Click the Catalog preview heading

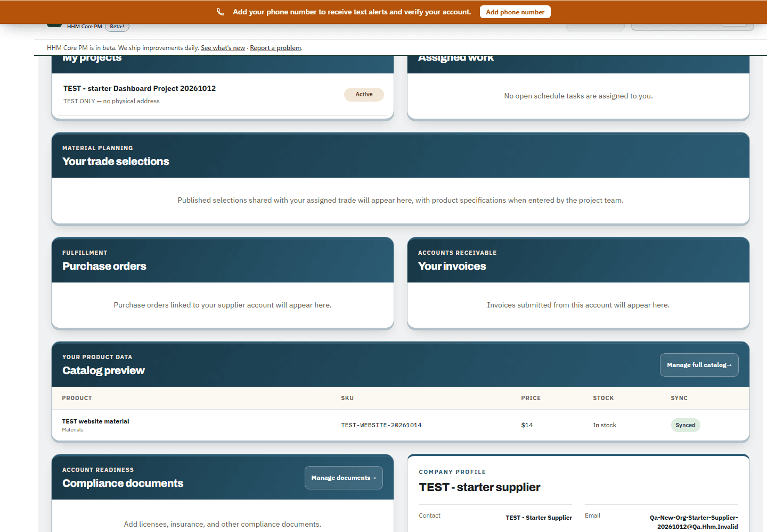click(x=103, y=370)
